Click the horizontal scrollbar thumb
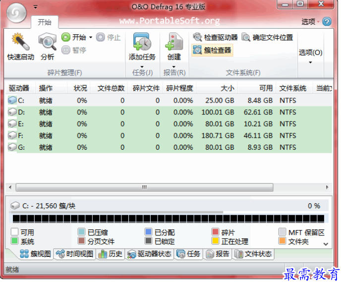This screenshot has height=290, width=344. (x=144, y=187)
